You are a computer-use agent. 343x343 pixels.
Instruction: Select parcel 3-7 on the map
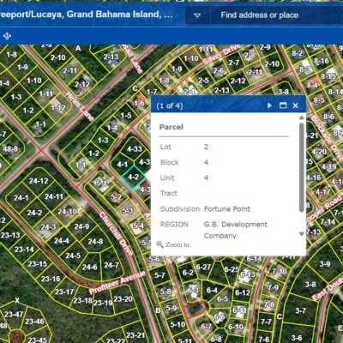pos(300,310)
